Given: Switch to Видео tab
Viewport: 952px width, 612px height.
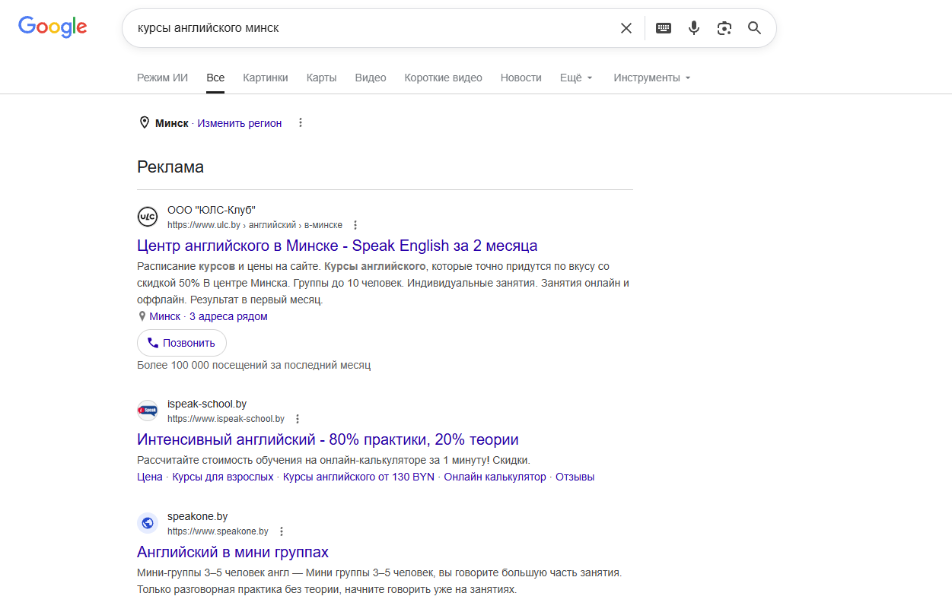Looking at the screenshot, I should (371, 78).
